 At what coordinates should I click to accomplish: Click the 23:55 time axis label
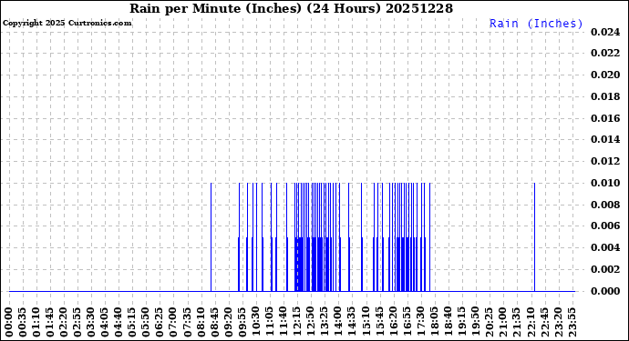point(572,323)
